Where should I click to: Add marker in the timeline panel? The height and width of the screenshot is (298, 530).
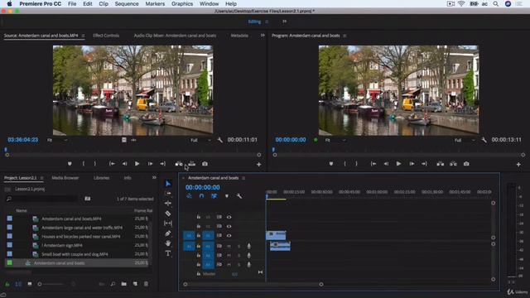coord(227,196)
